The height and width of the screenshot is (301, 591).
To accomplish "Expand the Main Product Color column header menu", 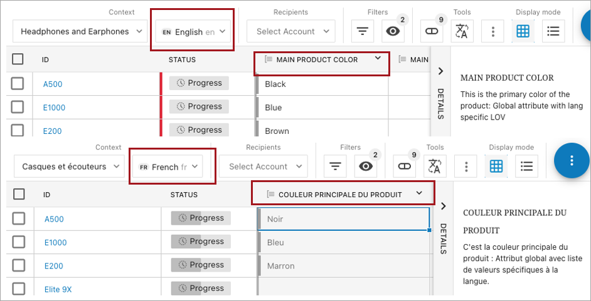I will tap(378, 59).
